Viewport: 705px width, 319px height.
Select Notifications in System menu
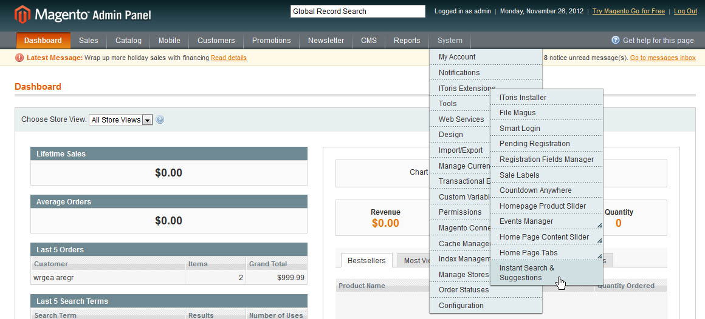pyautogui.click(x=486, y=73)
